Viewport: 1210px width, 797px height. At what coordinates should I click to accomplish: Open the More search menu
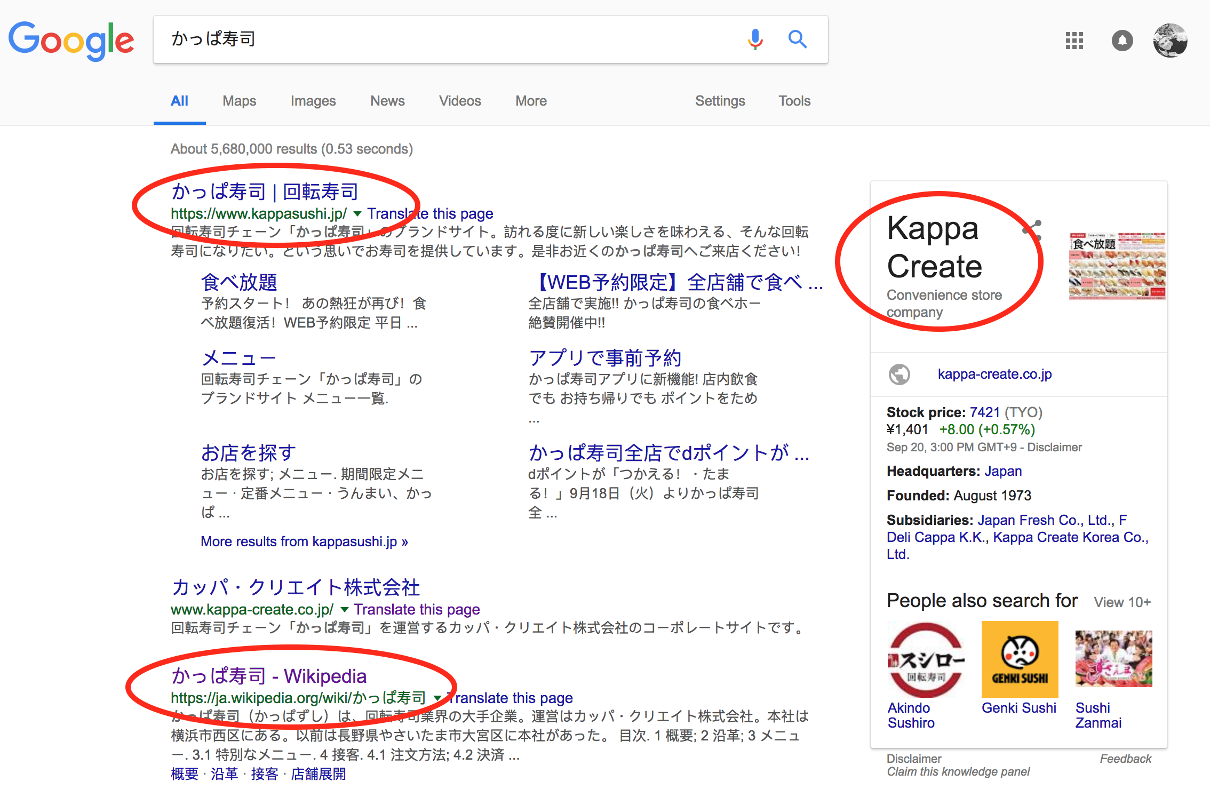(x=531, y=101)
